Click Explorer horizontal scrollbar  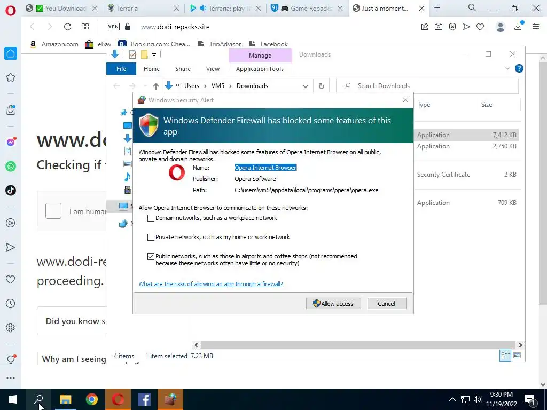[x=358, y=345]
